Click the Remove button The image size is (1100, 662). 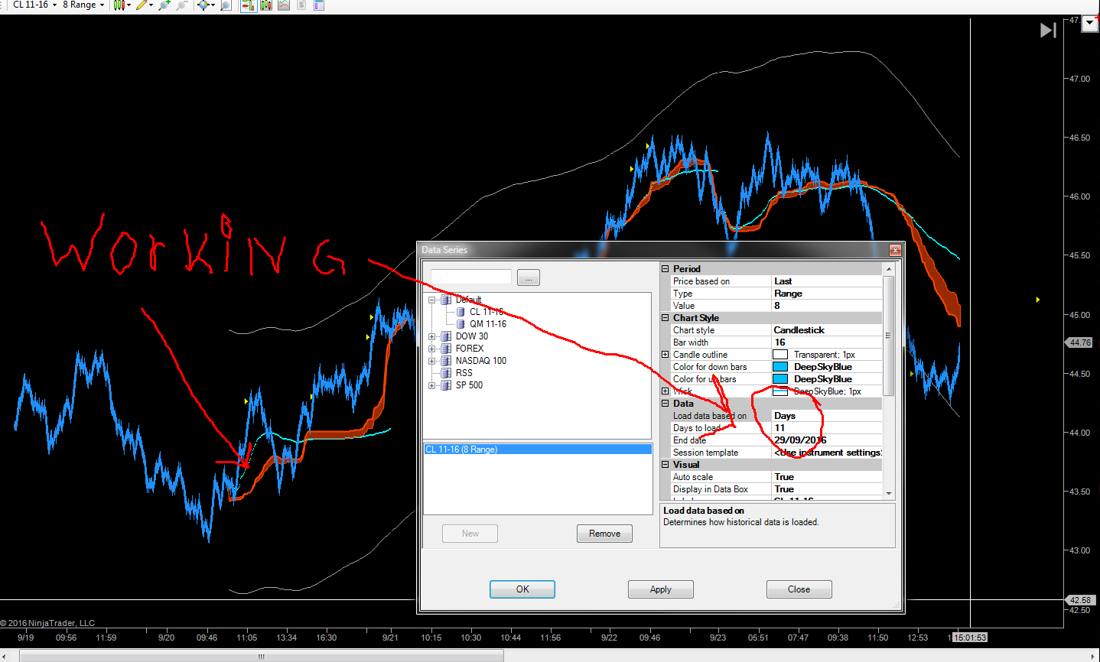[604, 534]
